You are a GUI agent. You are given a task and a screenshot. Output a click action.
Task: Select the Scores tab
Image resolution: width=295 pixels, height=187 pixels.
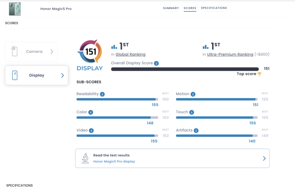tap(190, 8)
